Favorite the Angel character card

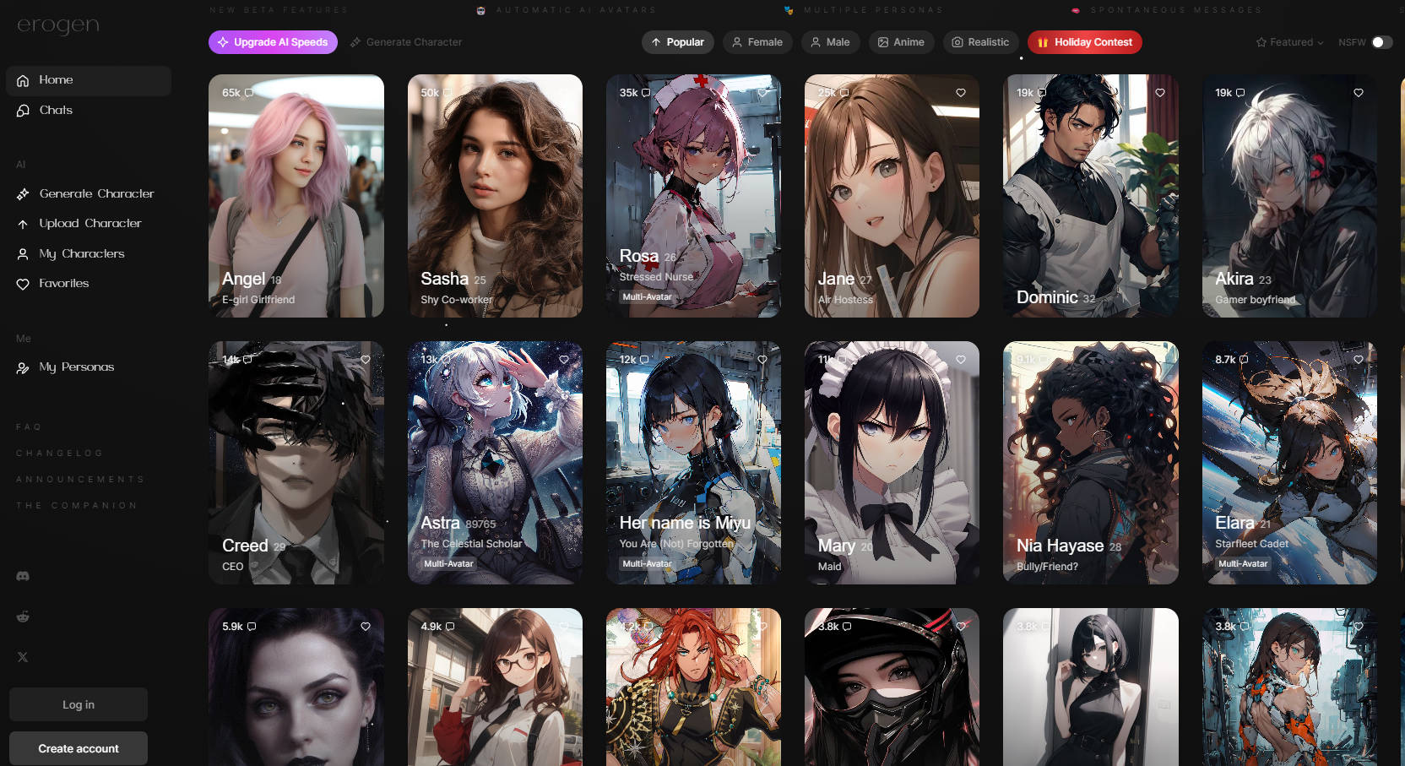pos(366,93)
